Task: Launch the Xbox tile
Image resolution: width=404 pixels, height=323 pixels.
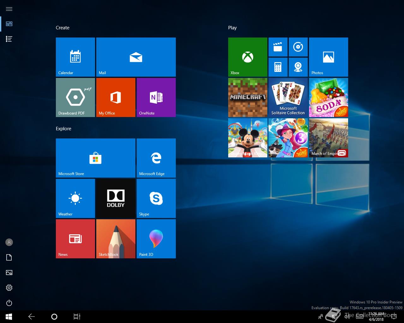Action: (x=248, y=57)
